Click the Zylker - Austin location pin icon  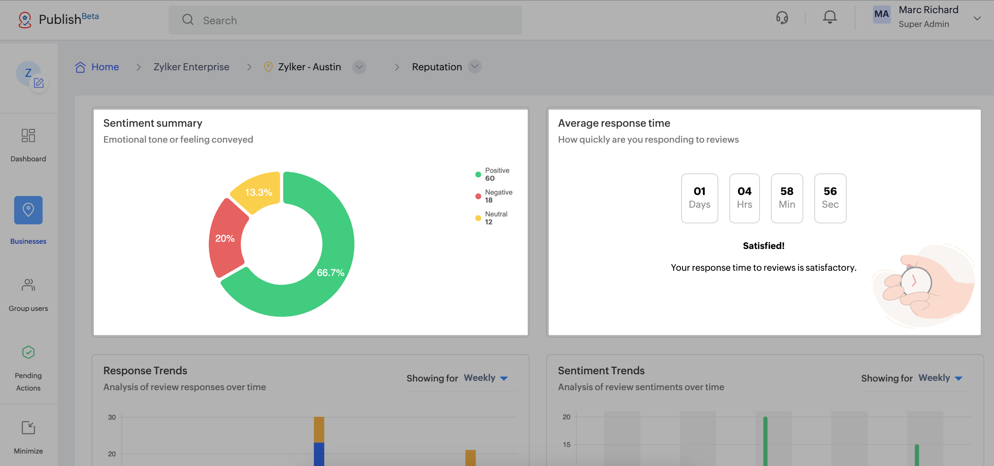pyautogui.click(x=268, y=67)
